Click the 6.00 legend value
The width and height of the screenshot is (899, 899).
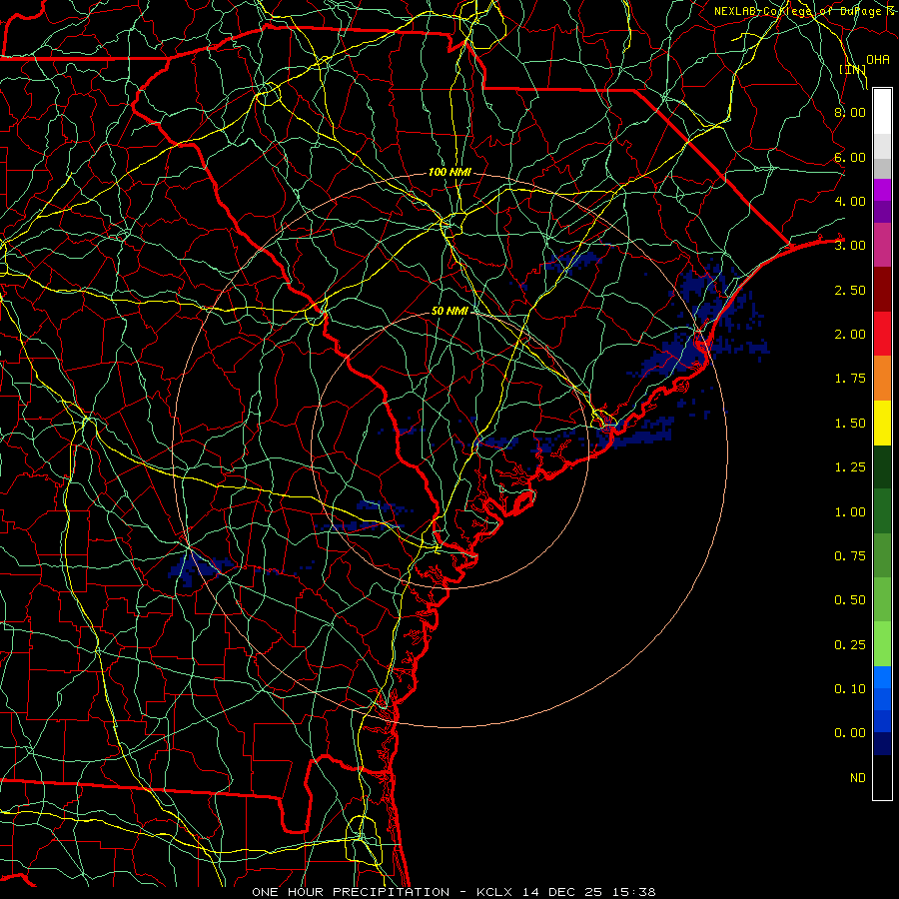(850, 157)
